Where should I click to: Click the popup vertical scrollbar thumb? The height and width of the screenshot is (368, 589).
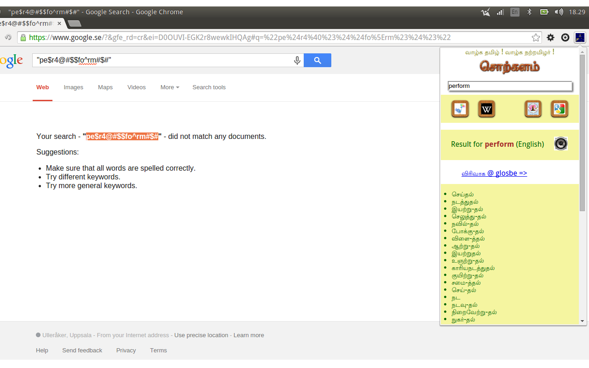(x=583, y=132)
